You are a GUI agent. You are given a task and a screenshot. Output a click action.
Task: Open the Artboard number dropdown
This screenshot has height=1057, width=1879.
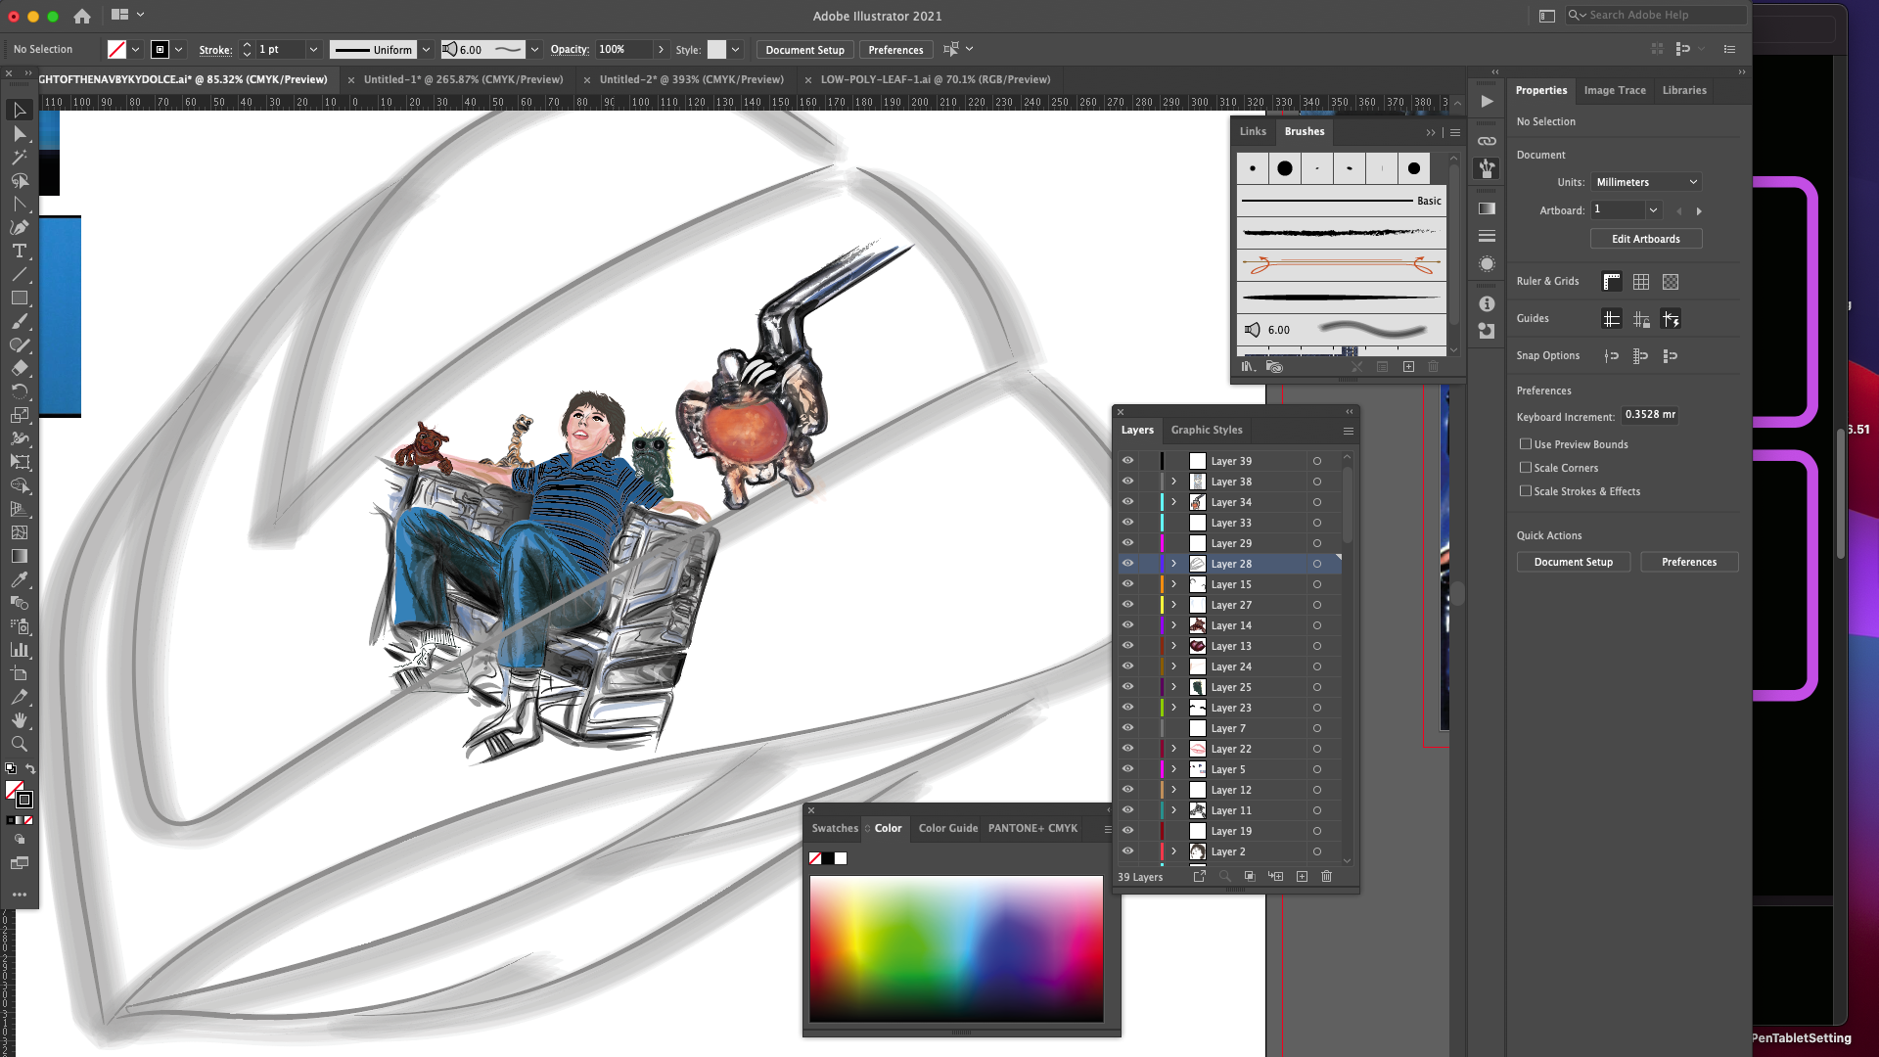pyautogui.click(x=1653, y=210)
